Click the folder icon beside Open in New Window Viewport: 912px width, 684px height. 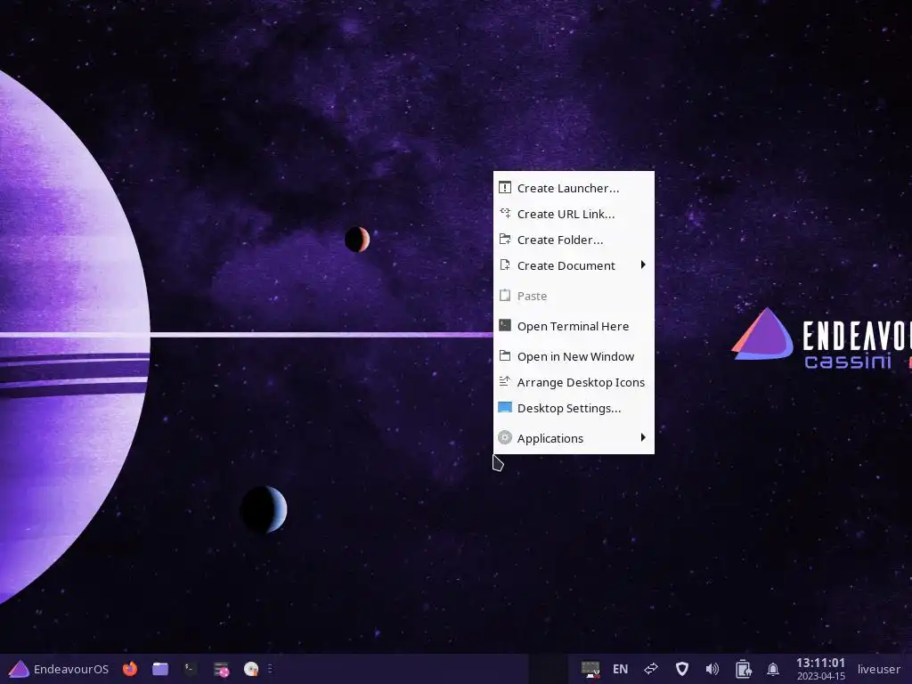505,355
